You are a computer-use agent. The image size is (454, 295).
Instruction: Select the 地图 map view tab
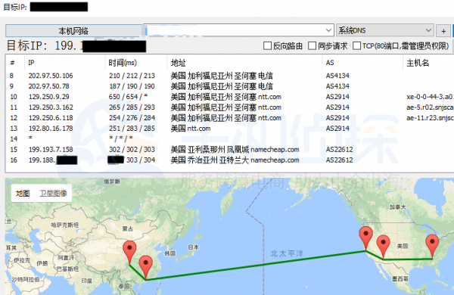(x=23, y=194)
